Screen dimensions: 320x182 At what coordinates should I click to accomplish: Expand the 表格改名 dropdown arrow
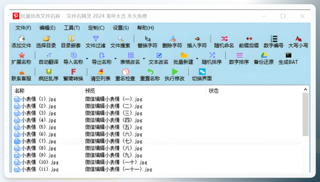[144, 59]
